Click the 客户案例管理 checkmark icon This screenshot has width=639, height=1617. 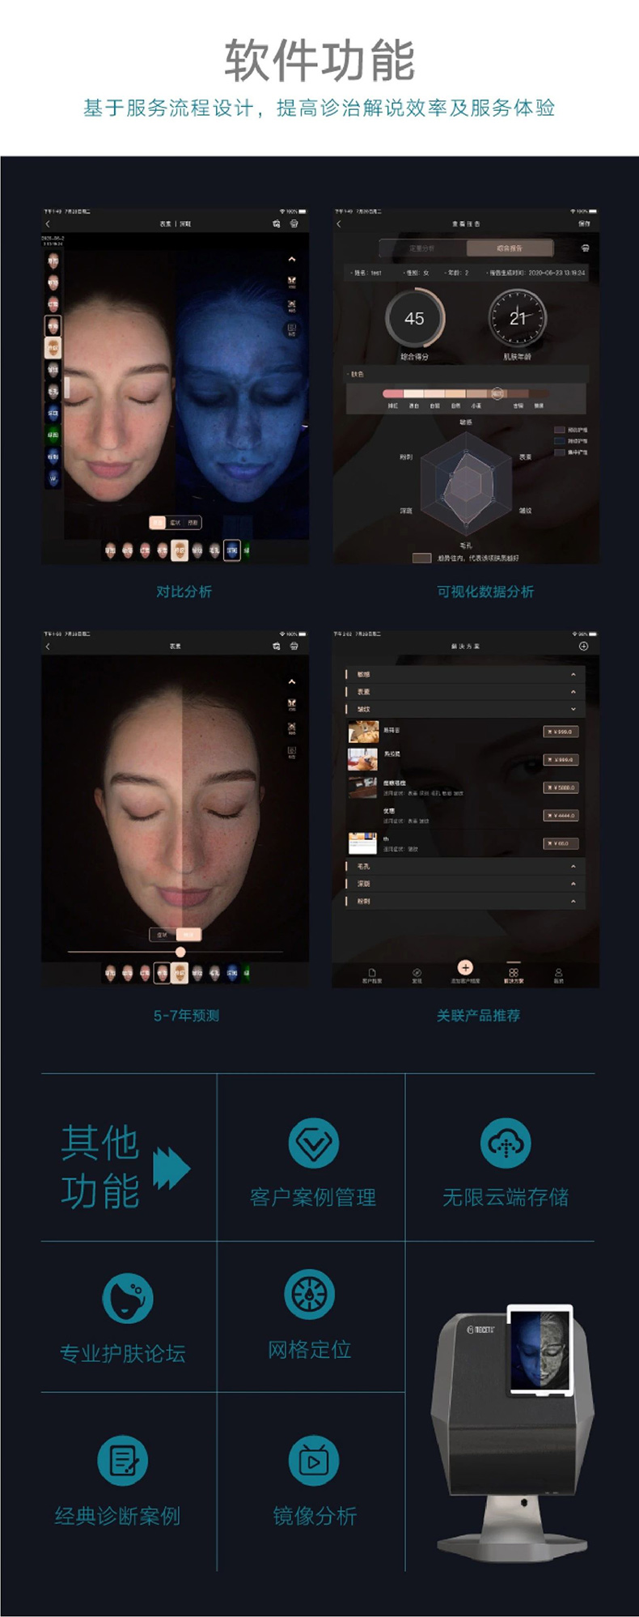[x=313, y=1143]
